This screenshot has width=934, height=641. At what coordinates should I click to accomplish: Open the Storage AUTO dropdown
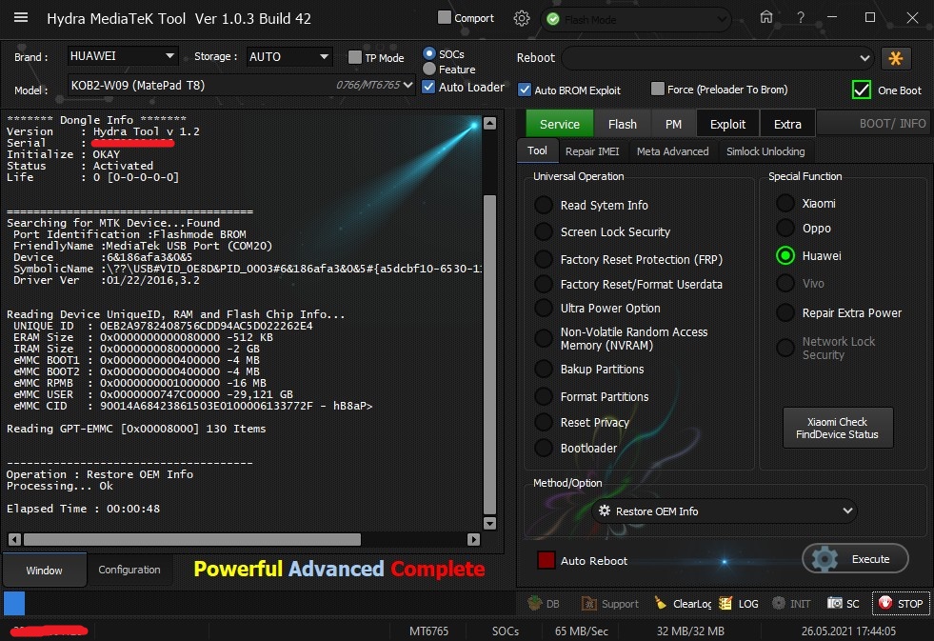pyautogui.click(x=288, y=57)
